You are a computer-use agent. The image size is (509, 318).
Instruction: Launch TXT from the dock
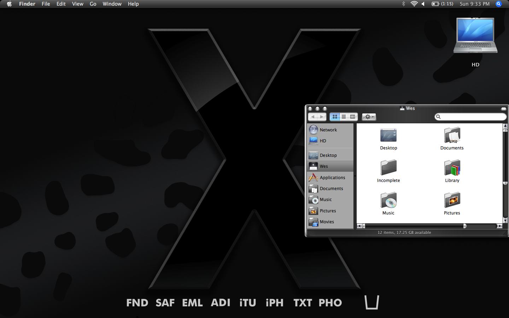303,303
